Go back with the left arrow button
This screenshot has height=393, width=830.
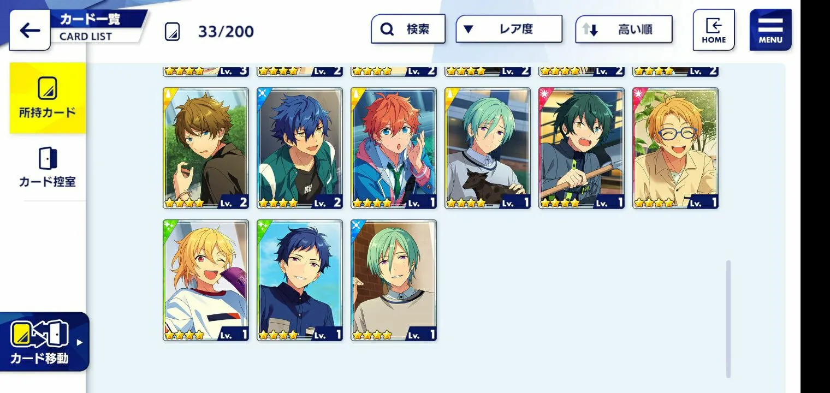[x=29, y=30]
